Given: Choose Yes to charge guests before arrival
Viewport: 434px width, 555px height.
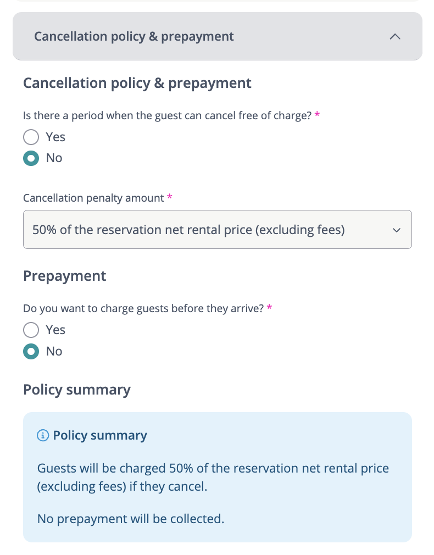Looking at the screenshot, I should (x=31, y=330).
